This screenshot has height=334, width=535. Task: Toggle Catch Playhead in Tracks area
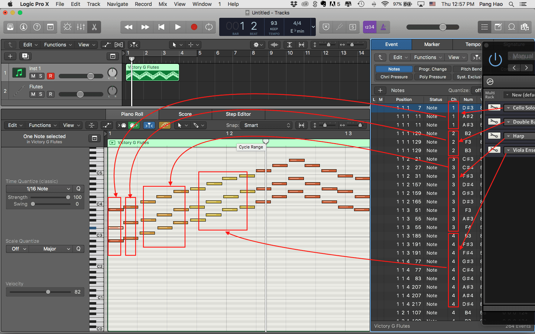(134, 45)
